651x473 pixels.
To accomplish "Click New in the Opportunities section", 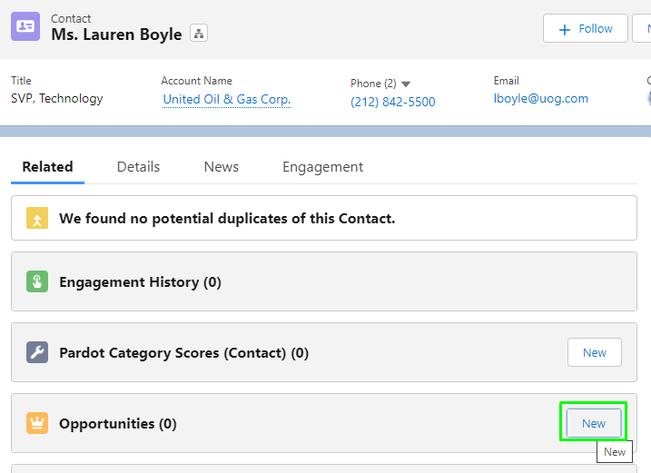I will [x=594, y=423].
